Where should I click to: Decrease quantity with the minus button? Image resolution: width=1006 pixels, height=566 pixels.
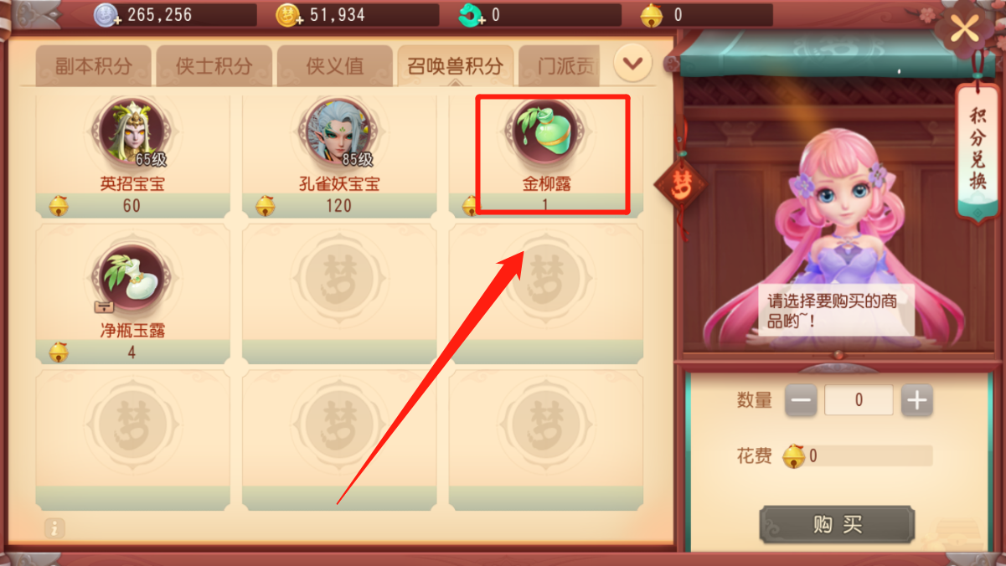[801, 401]
